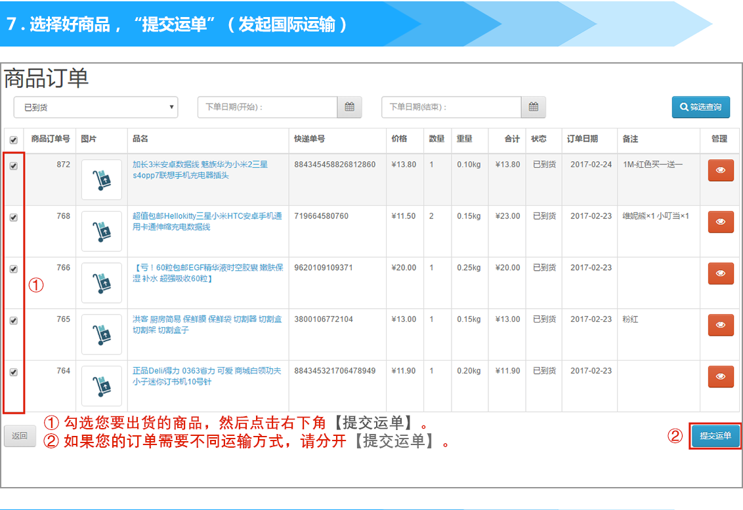View details of order 764
This screenshot has width=743, height=510.
pyautogui.click(x=721, y=376)
